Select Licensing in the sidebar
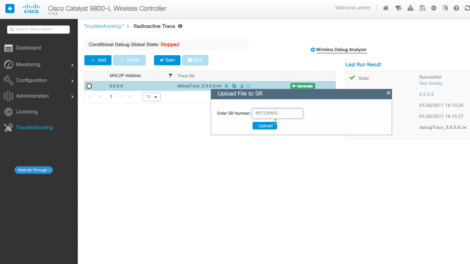Image resolution: width=470 pixels, height=264 pixels. coord(27,112)
